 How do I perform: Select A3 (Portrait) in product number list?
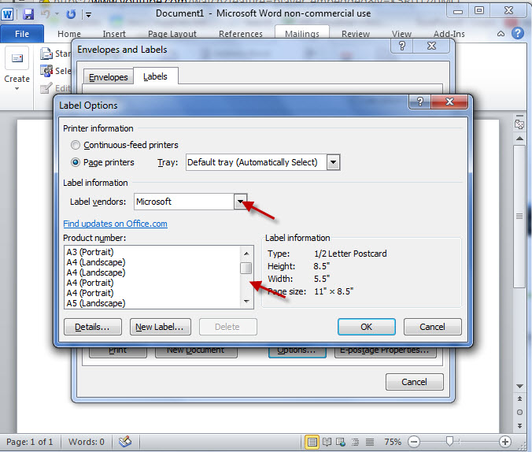pyautogui.click(x=153, y=252)
